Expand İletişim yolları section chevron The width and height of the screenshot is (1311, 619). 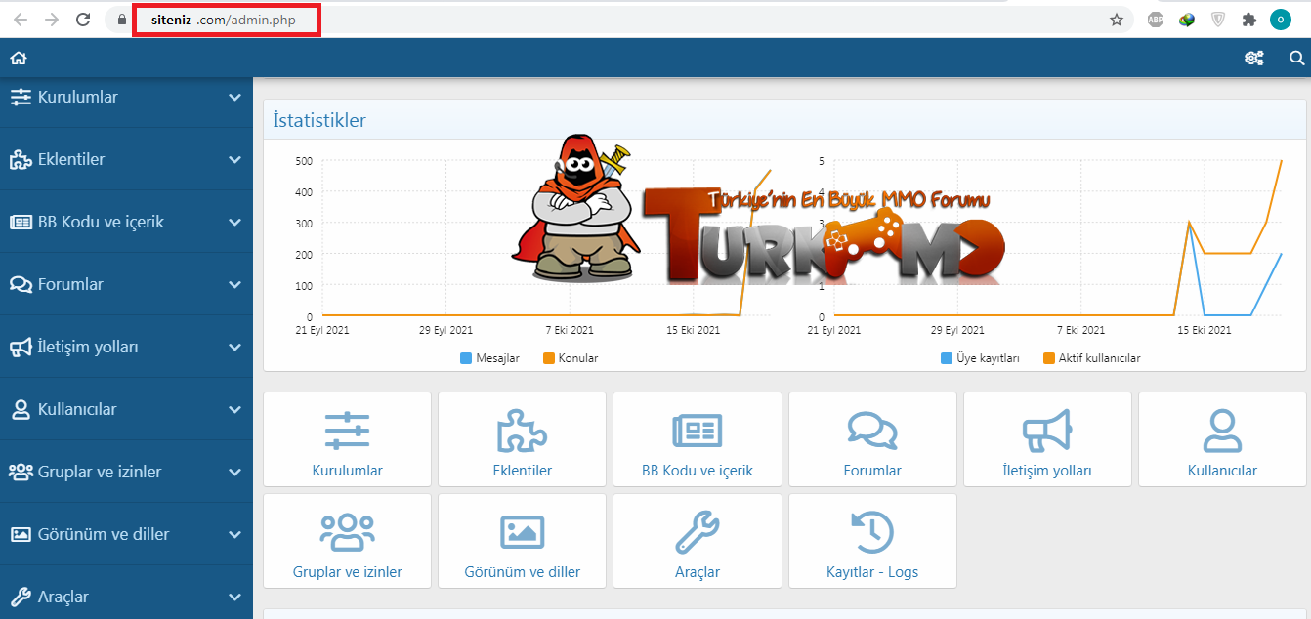click(234, 348)
